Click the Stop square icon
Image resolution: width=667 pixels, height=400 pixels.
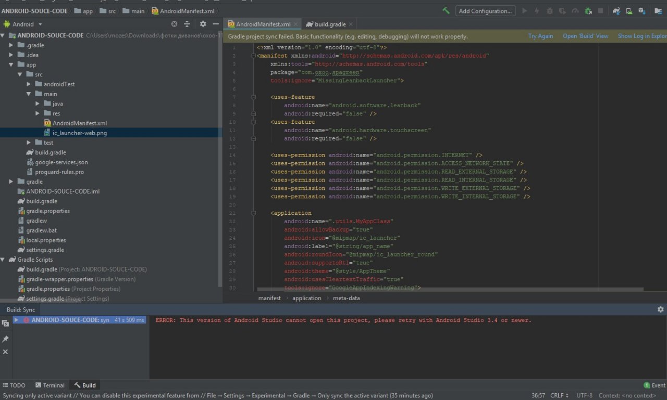coord(600,10)
